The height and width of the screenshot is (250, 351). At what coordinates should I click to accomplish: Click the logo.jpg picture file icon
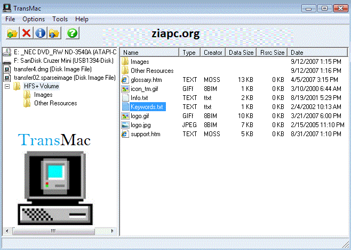pos(125,125)
